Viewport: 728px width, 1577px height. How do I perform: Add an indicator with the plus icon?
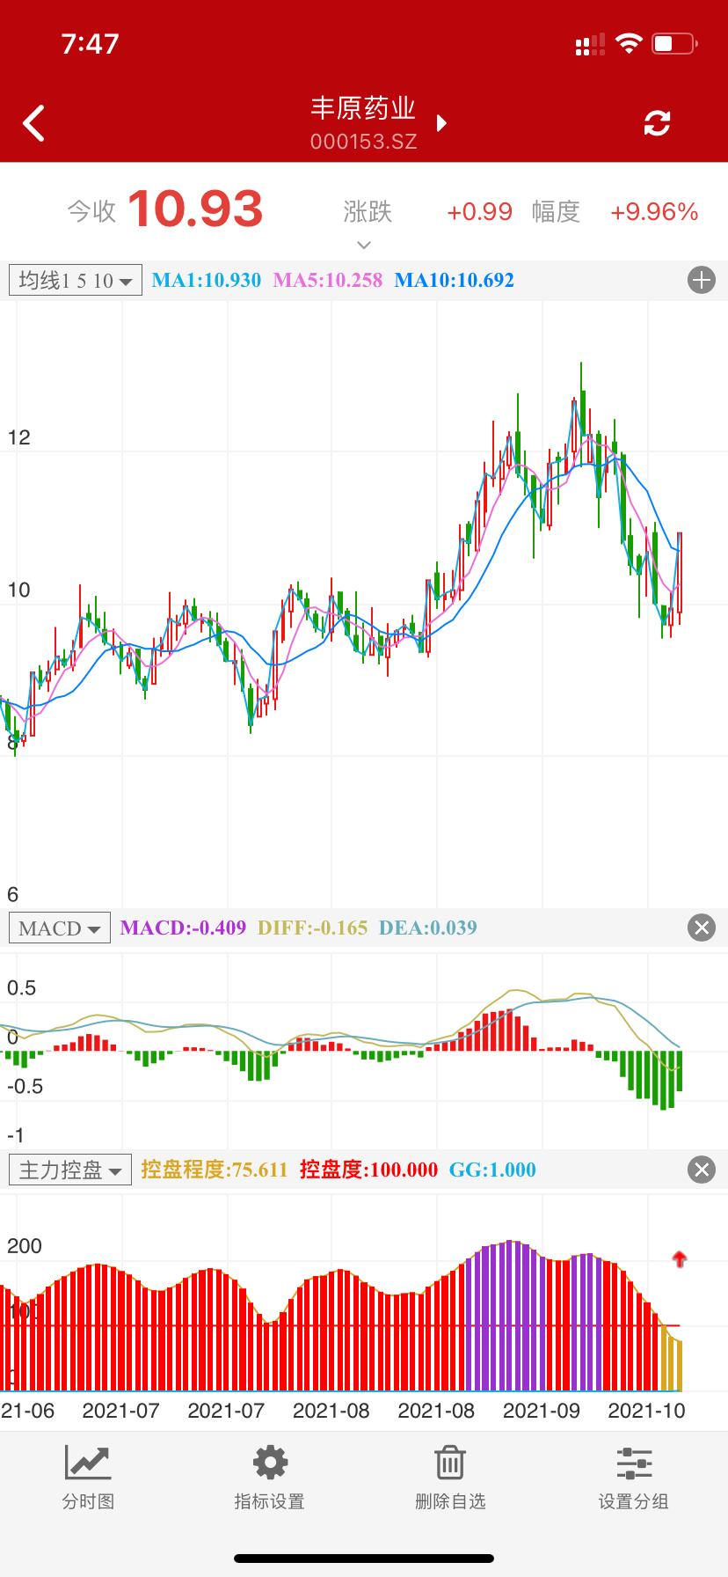click(701, 281)
